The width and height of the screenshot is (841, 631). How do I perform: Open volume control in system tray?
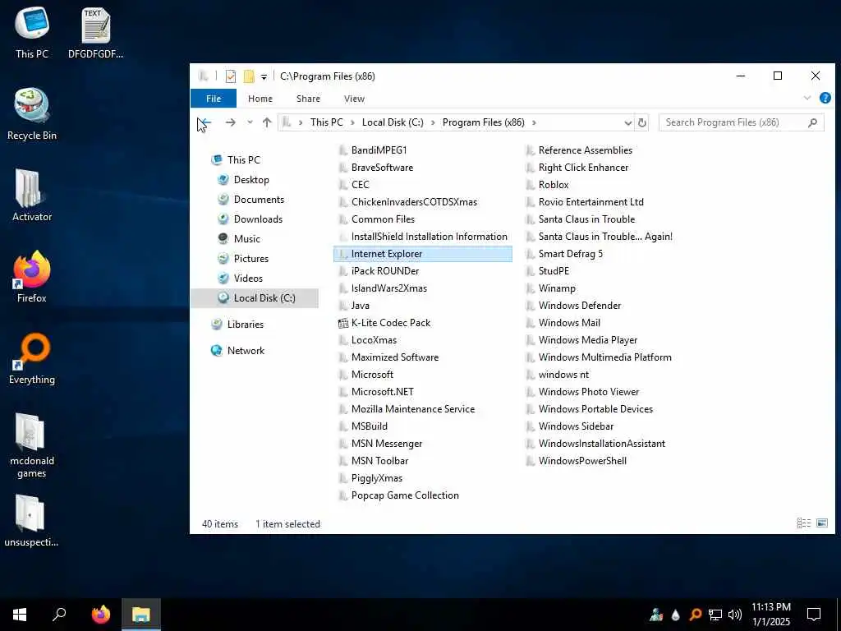click(735, 615)
